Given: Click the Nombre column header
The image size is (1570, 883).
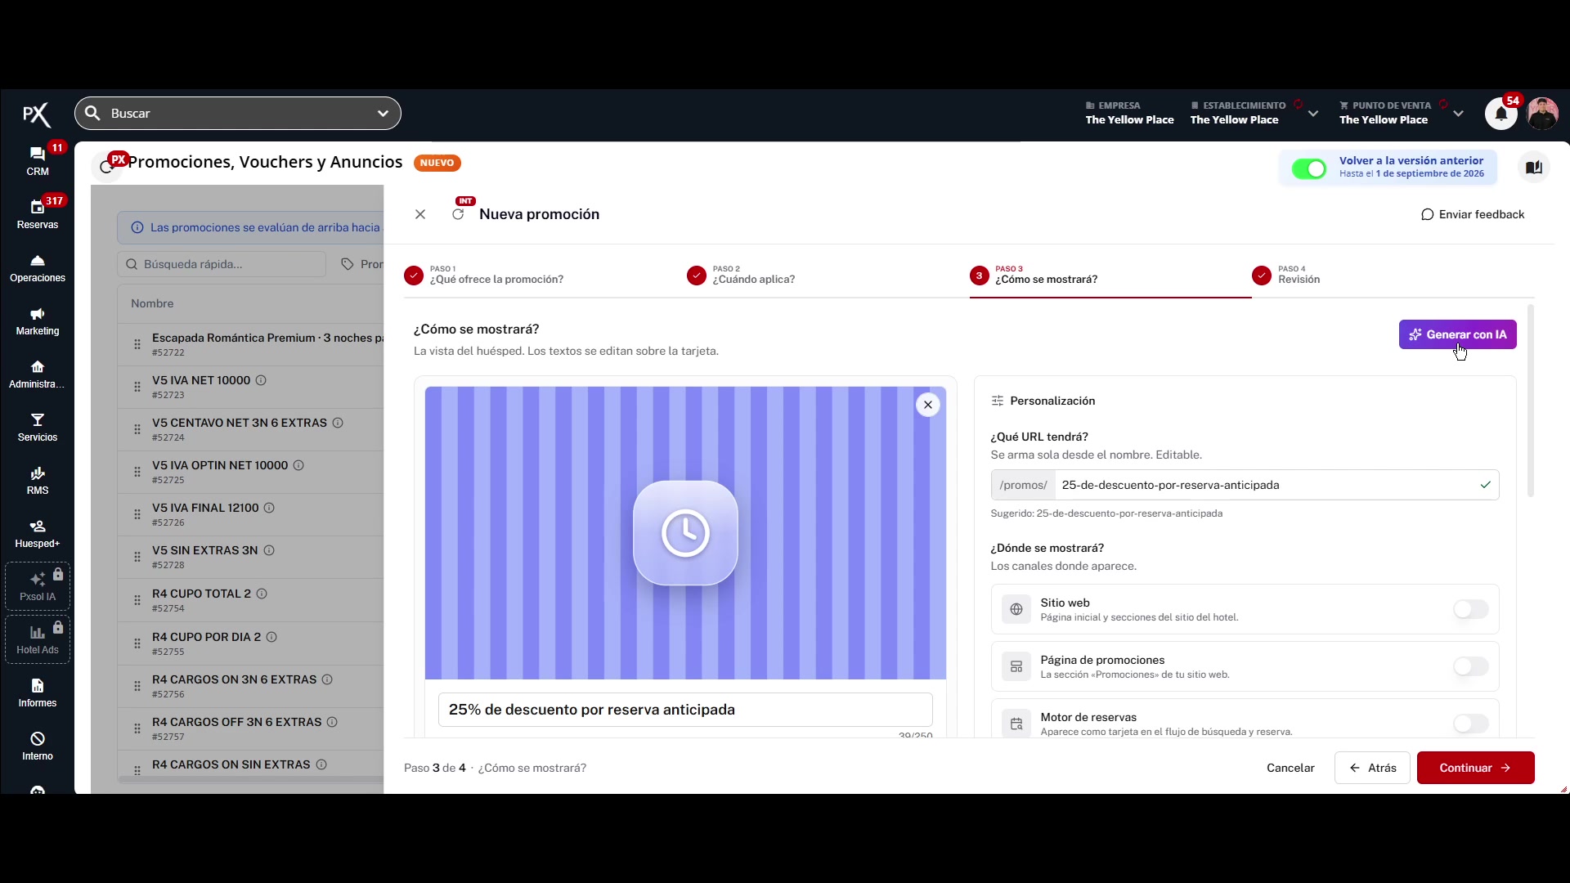Looking at the screenshot, I should pyautogui.click(x=152, y=303).
